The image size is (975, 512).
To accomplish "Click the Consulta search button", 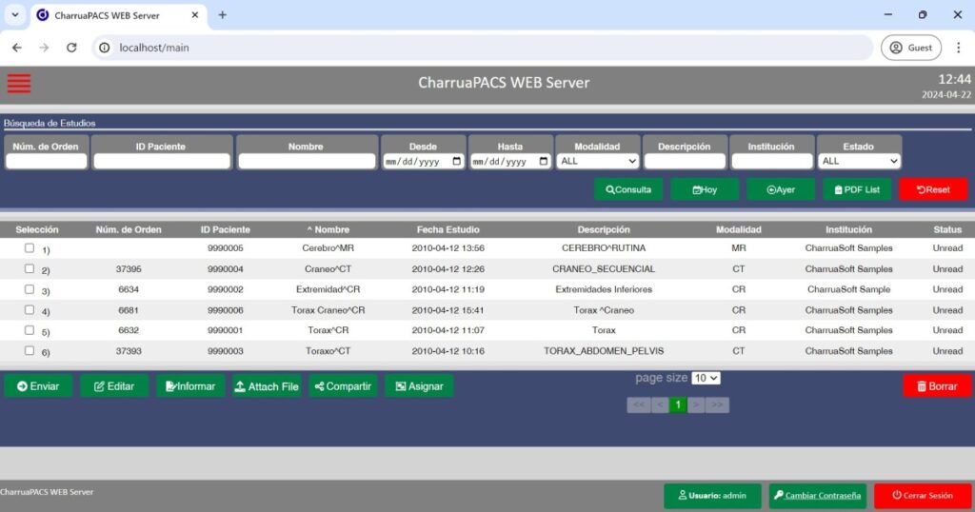I will (x=628, y=189).
